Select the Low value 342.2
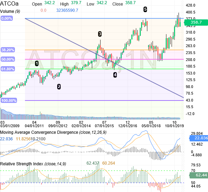The width and height of the screenshot is (208, 192). (x=102, y=3)
